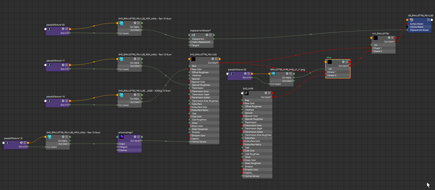Click the MIX_EPAULETTES node swatch
435x190 pixels.
pos(375,38)
